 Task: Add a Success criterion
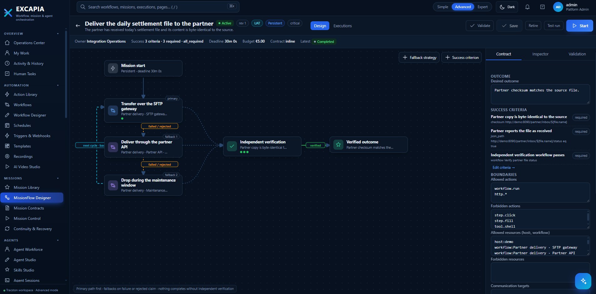(x=461, y=57)
